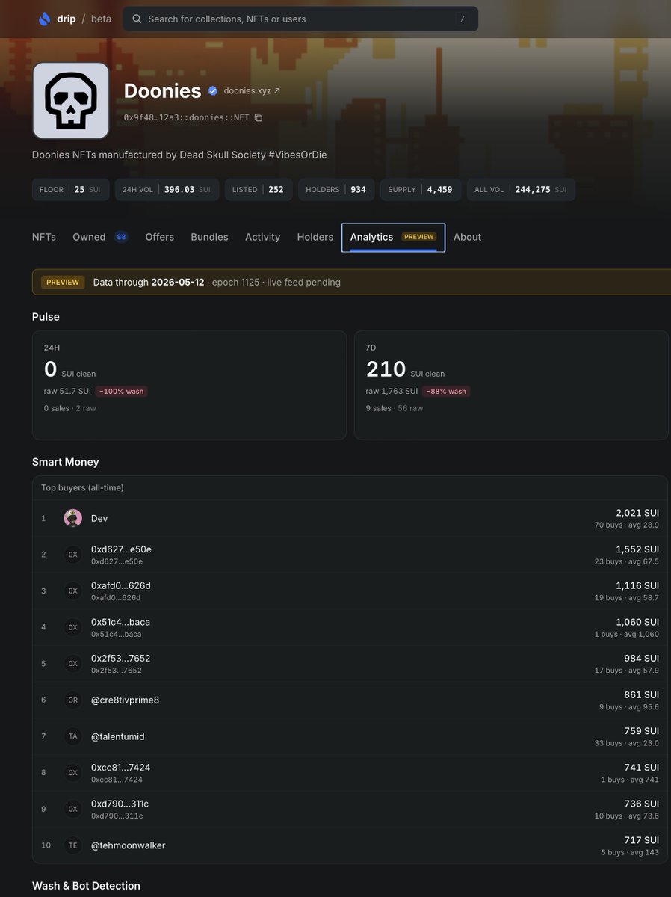The height and width of the screenshot is (897, 671).
Task: Click the FLOOR 25 SUI stat chip
Action: (x=71, y=190)
